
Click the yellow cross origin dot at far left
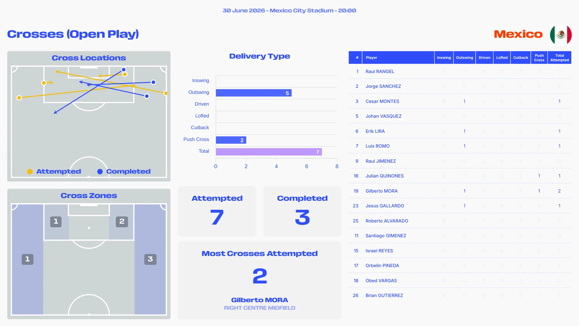tap(19, 97)
